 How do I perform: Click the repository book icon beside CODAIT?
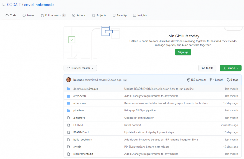tap(3, 5)
